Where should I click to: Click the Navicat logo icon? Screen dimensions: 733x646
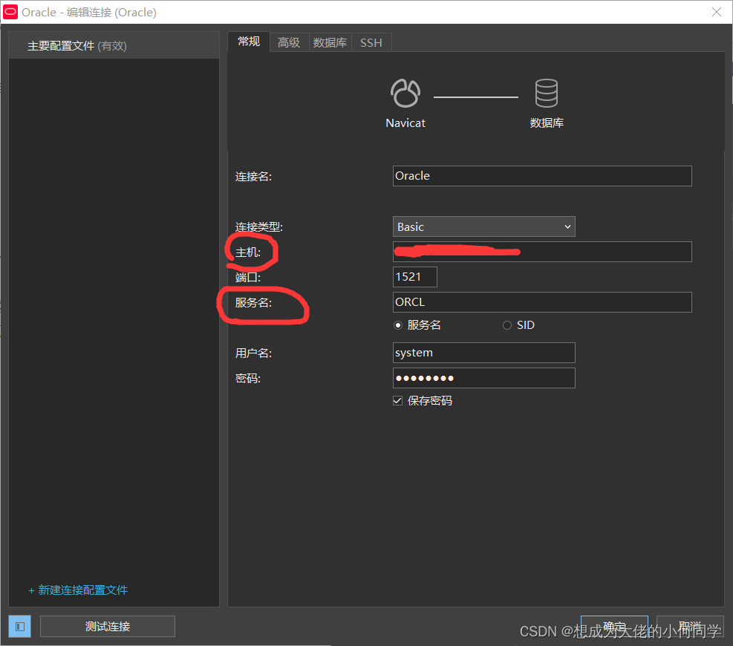coord(405,93)
